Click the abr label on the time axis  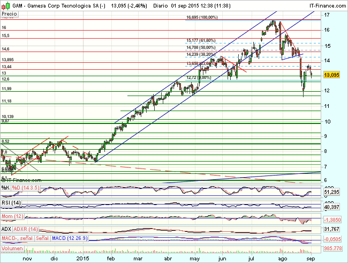pyautogui.click(x=168, y=259)
